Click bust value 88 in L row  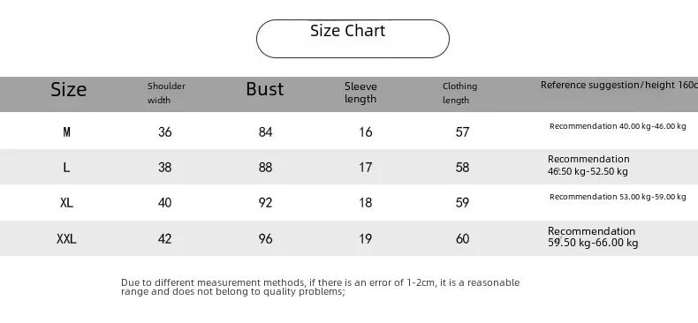pos(265,168)
